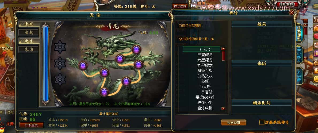This screenshot has height=133, width=318.
Task: Switch to the 显示称号 side tab
Action: coord(299,54)
